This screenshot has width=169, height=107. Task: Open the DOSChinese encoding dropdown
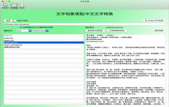(x=41, y=31)
